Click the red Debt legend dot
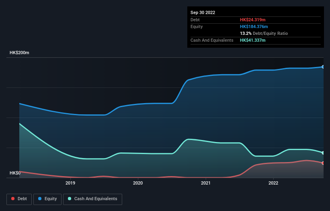This screenshot has height=211, width=330. pos(13,199)
